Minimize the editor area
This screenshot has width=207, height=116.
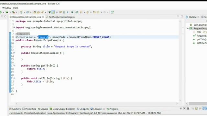pyautogui.click(x=178, y=16)
